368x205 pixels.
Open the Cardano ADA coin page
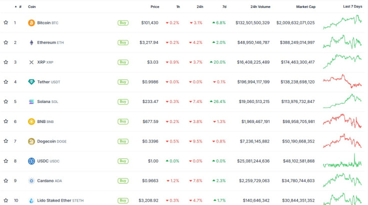click(x=49, y=181)
